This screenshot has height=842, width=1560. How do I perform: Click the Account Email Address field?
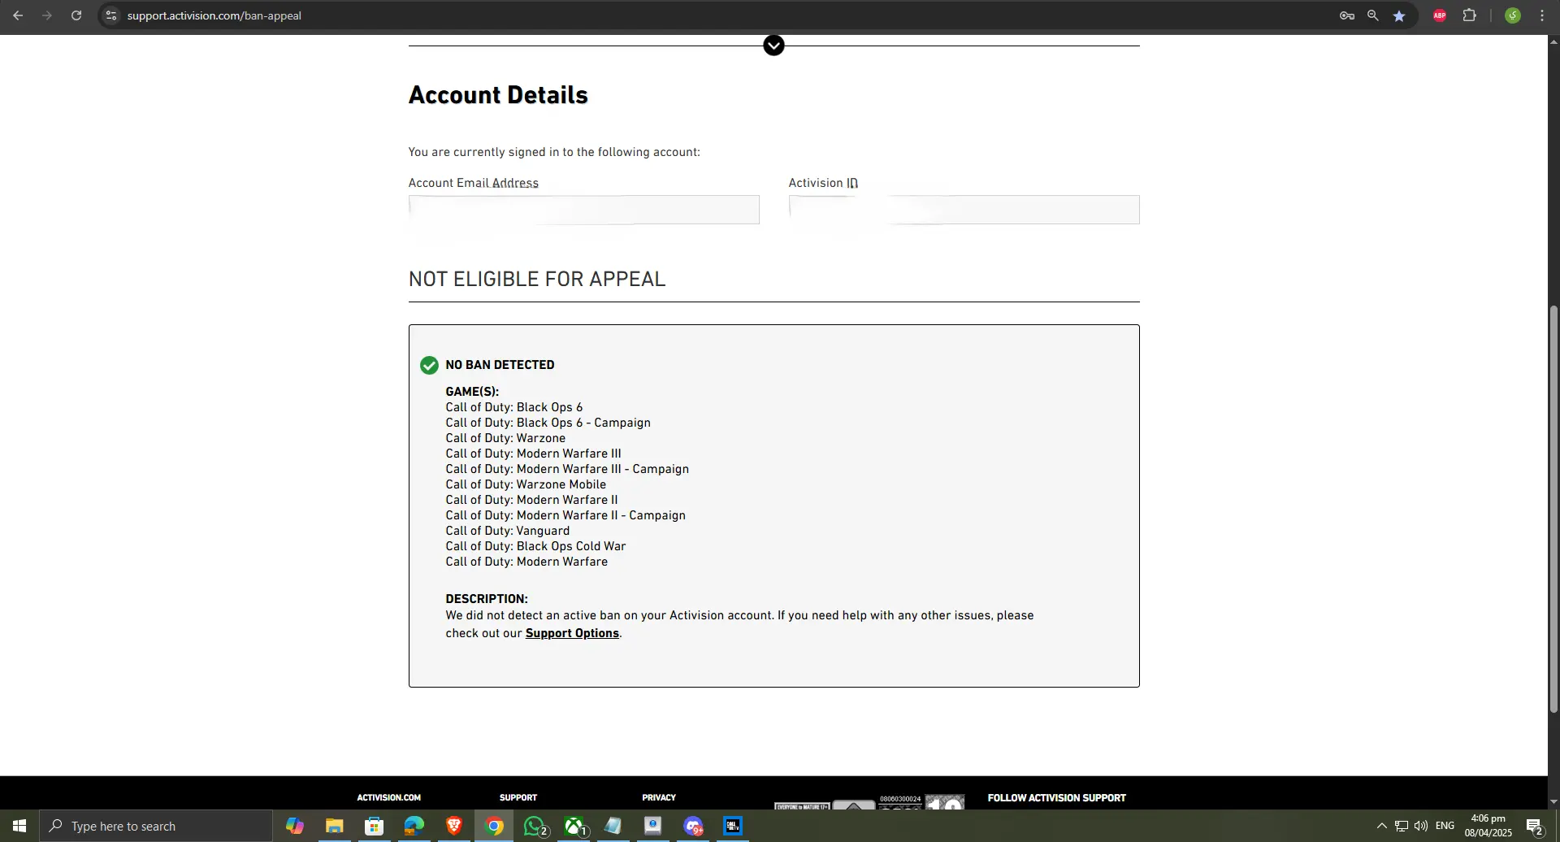[x=583, y=210]
